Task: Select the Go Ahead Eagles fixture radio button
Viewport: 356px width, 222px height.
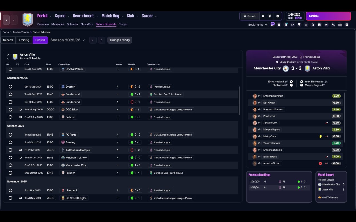Action: [x=10, y=198]
